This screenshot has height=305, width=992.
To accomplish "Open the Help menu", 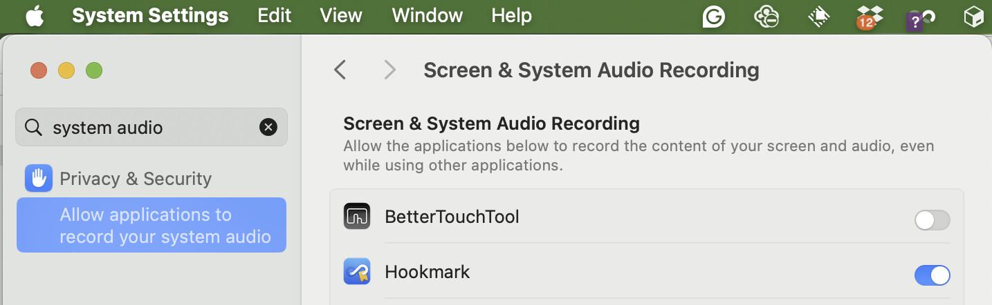I will [511, 15].
